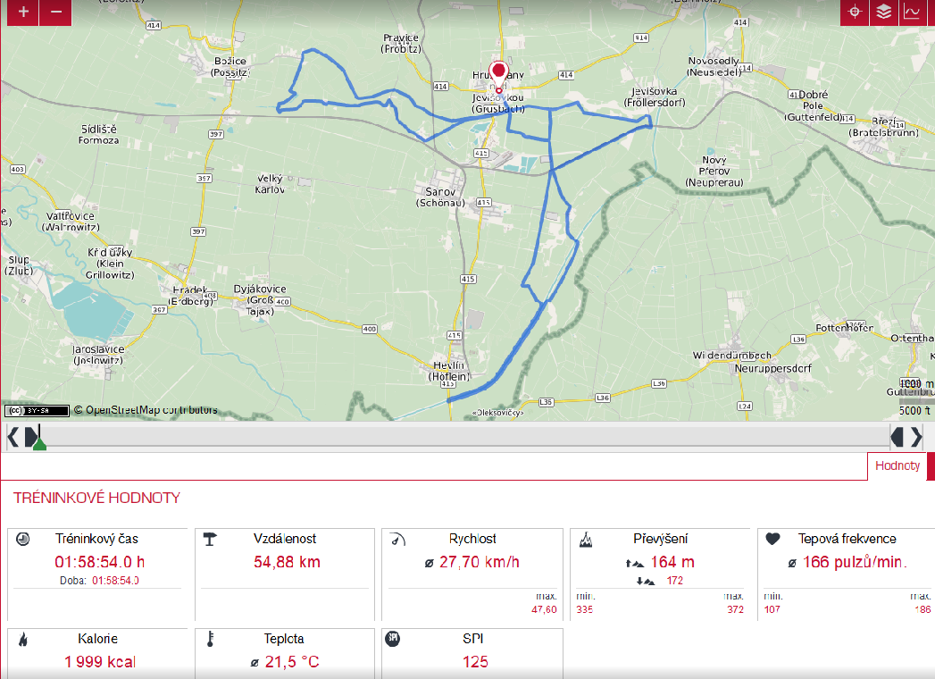Viewport: 935px width, 679px height.
Task: Click the red location pin at Hrušovany
Action: pyautogui.click(x=498, y=74)
